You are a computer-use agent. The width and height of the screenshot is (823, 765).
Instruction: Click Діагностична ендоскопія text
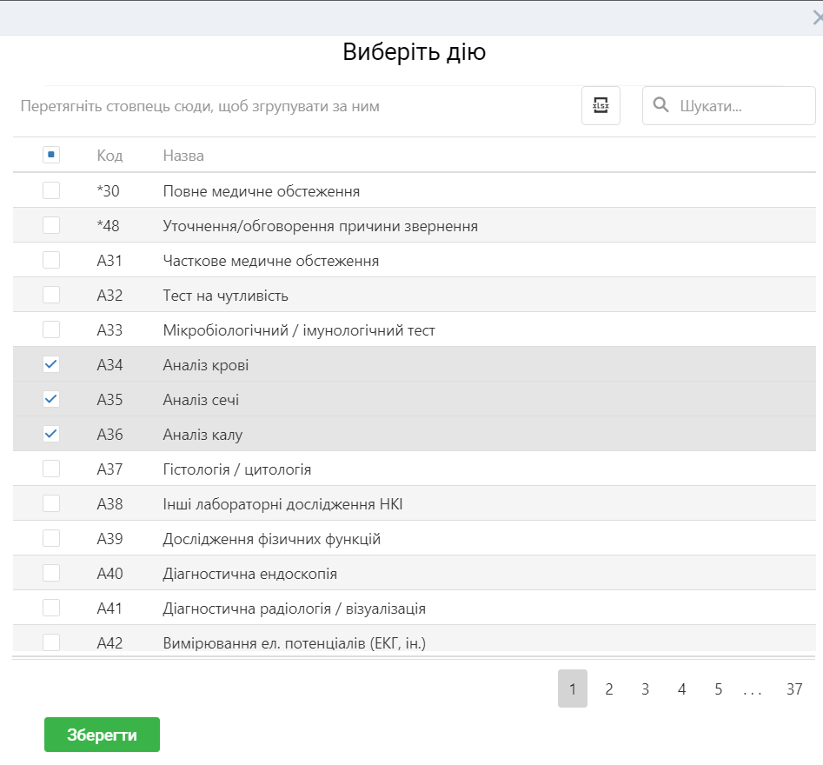pos(249,574)
